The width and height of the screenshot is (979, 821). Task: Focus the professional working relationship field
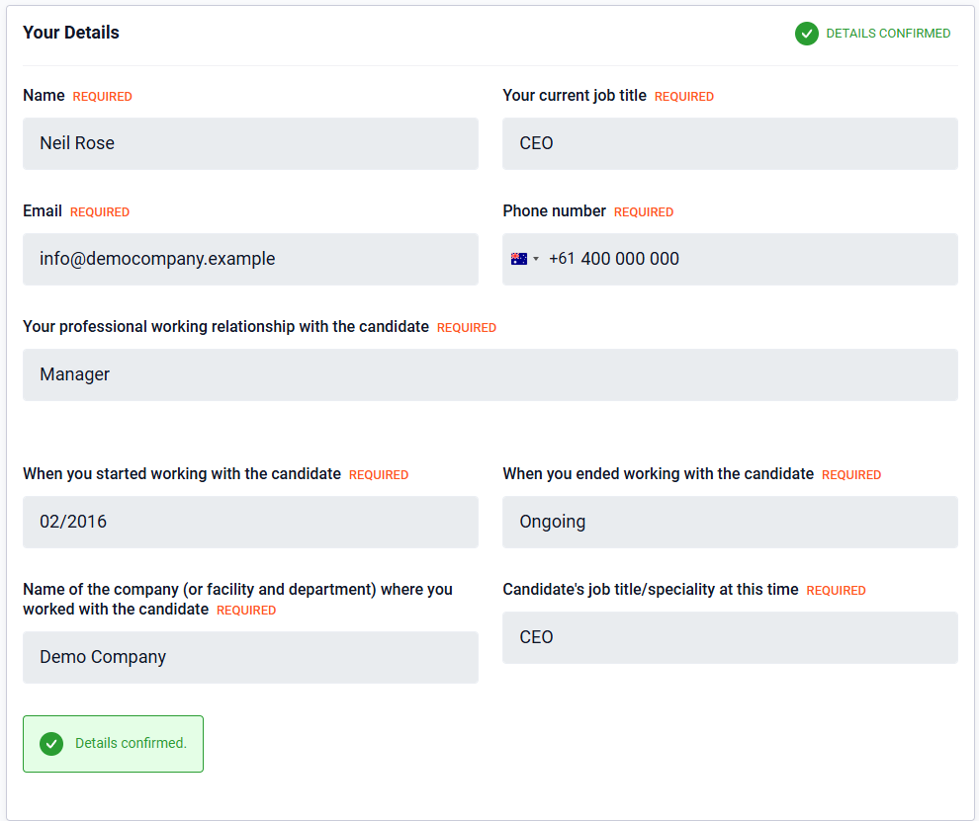(489, 375)
